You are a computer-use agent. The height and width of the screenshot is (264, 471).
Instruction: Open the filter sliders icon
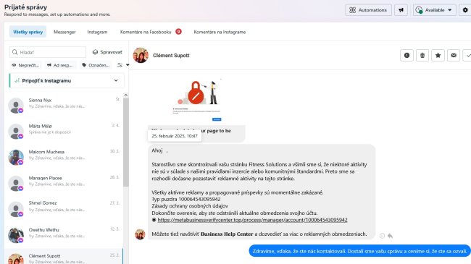click(120, 65)
